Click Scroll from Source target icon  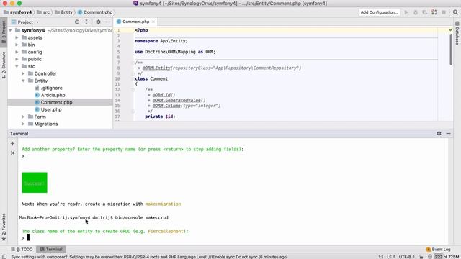point(77,22)
